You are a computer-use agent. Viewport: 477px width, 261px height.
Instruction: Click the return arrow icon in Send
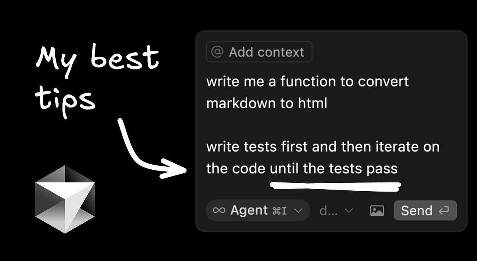click(x=444, y=211)
